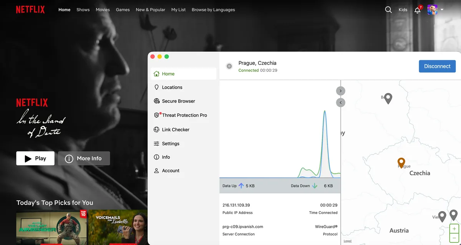
Task: Open Netflix Shows tab
Action: tap(83, 10)
